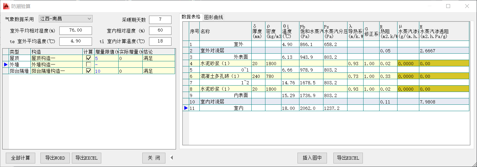Click the 增量限值 value 10 for 阳台隔墙
Viewport: 477px width, 167px height.
pos(106,71)
